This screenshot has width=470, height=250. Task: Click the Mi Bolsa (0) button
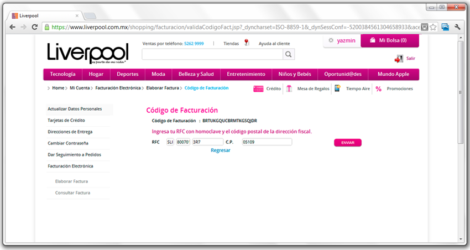(390, 40)
